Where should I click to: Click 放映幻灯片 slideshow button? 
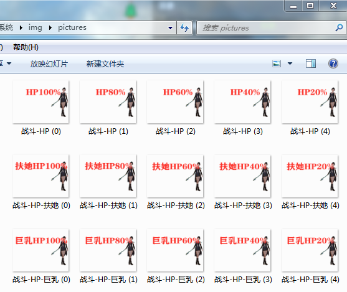49,64
